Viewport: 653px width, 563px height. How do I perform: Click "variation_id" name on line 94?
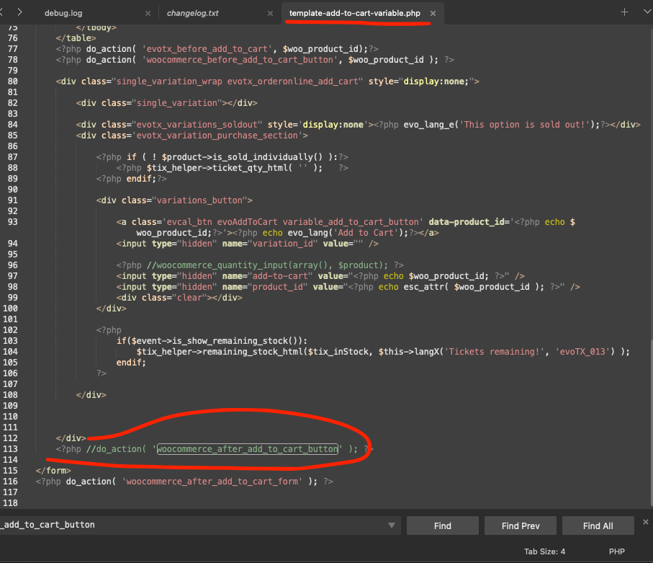coord(283,244)
